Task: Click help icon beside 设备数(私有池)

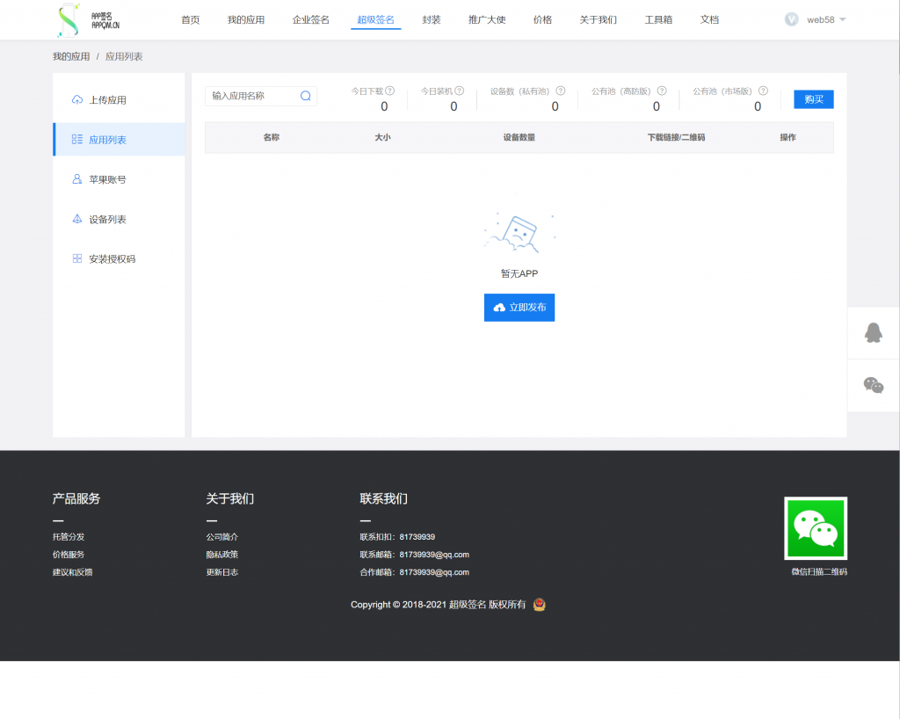Action: pyautogui.click(x=561, y=91)
